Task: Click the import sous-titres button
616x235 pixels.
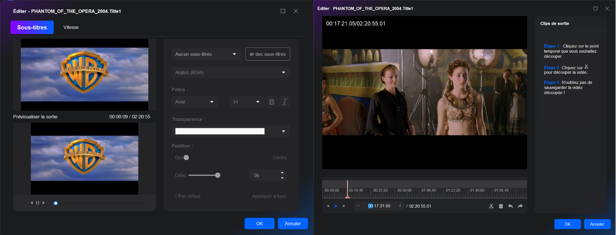Action: [x=268, y=54]
